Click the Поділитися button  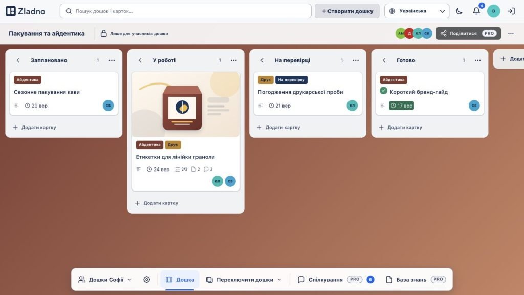coord(468,33)
